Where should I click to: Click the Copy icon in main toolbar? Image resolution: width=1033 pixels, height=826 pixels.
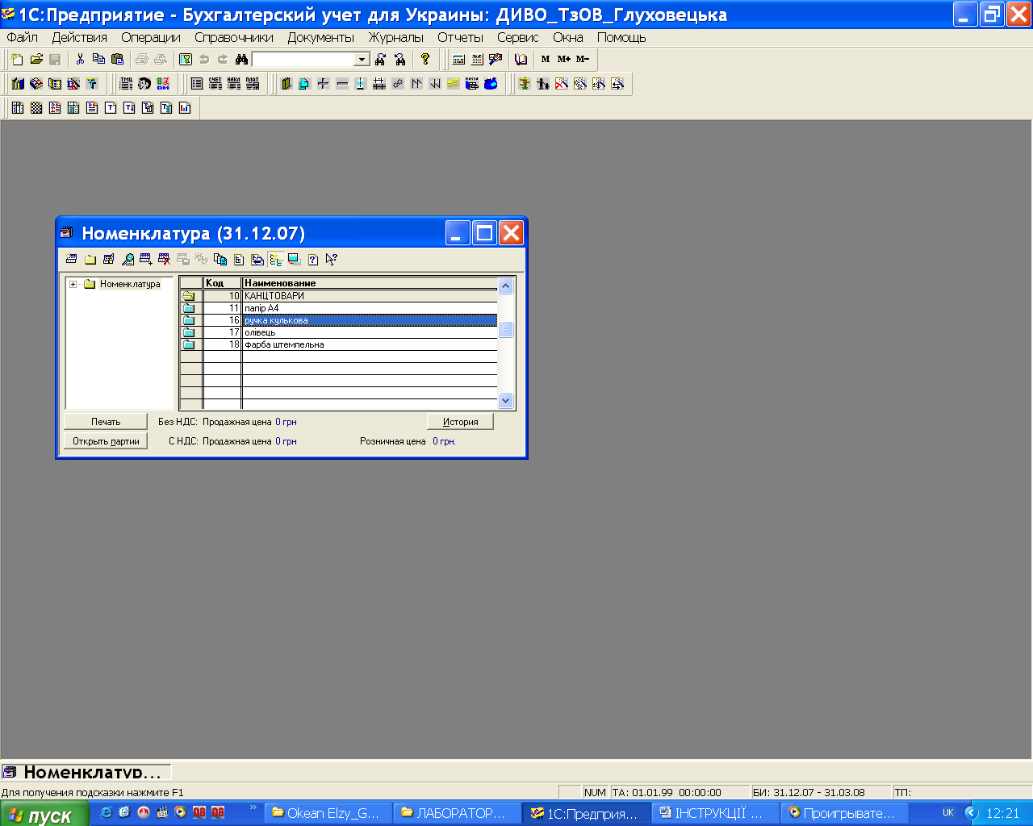pos(98,59)
